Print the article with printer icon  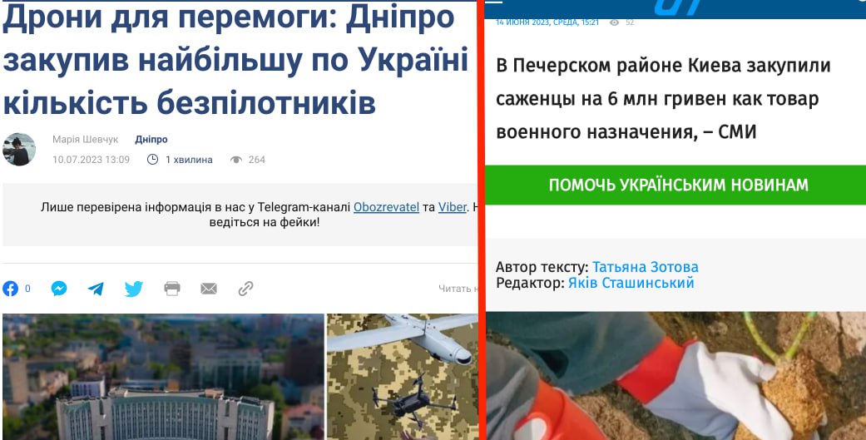[x=172, y=288]
